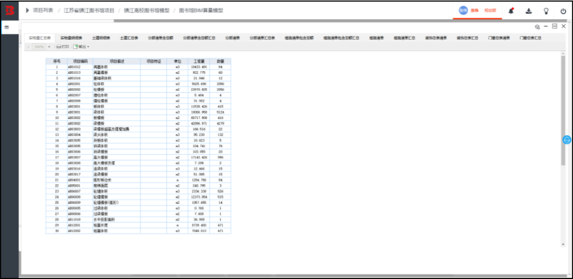Open the 措施清单包含定额汇总 tab
The image size is (573, 279).
click(341, 38)
